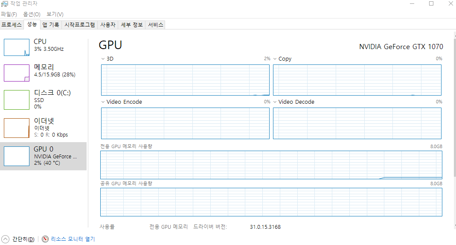Open the 리소스 모니터 열기 link
Screen dimensions: 456x245
point(73,239)
